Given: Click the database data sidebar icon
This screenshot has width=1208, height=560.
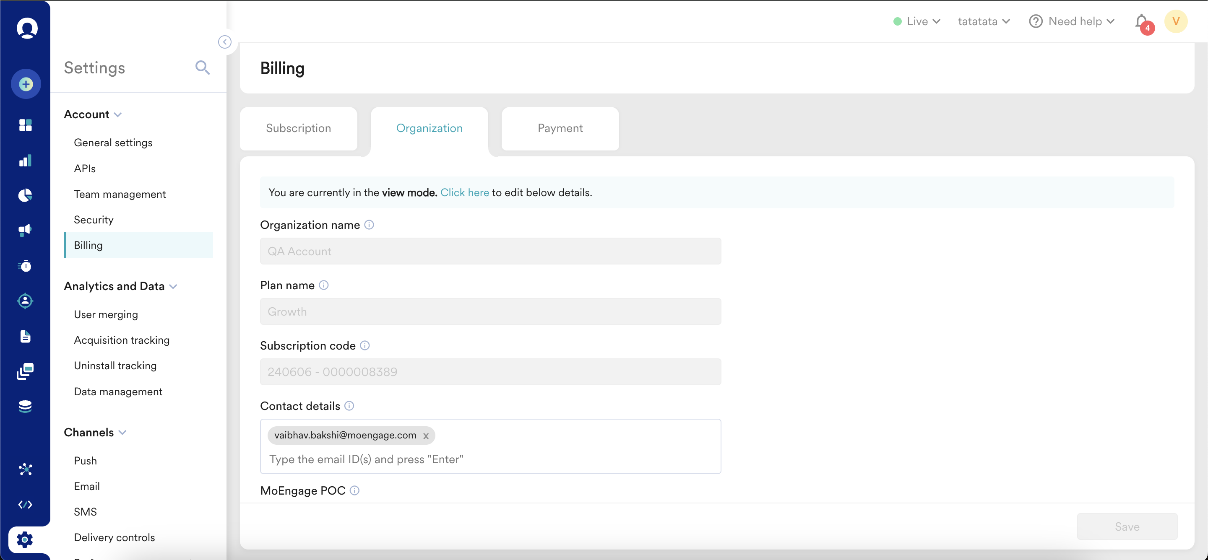Looking at the screenshot, I should pyautogui.click(x=25, y=406).
